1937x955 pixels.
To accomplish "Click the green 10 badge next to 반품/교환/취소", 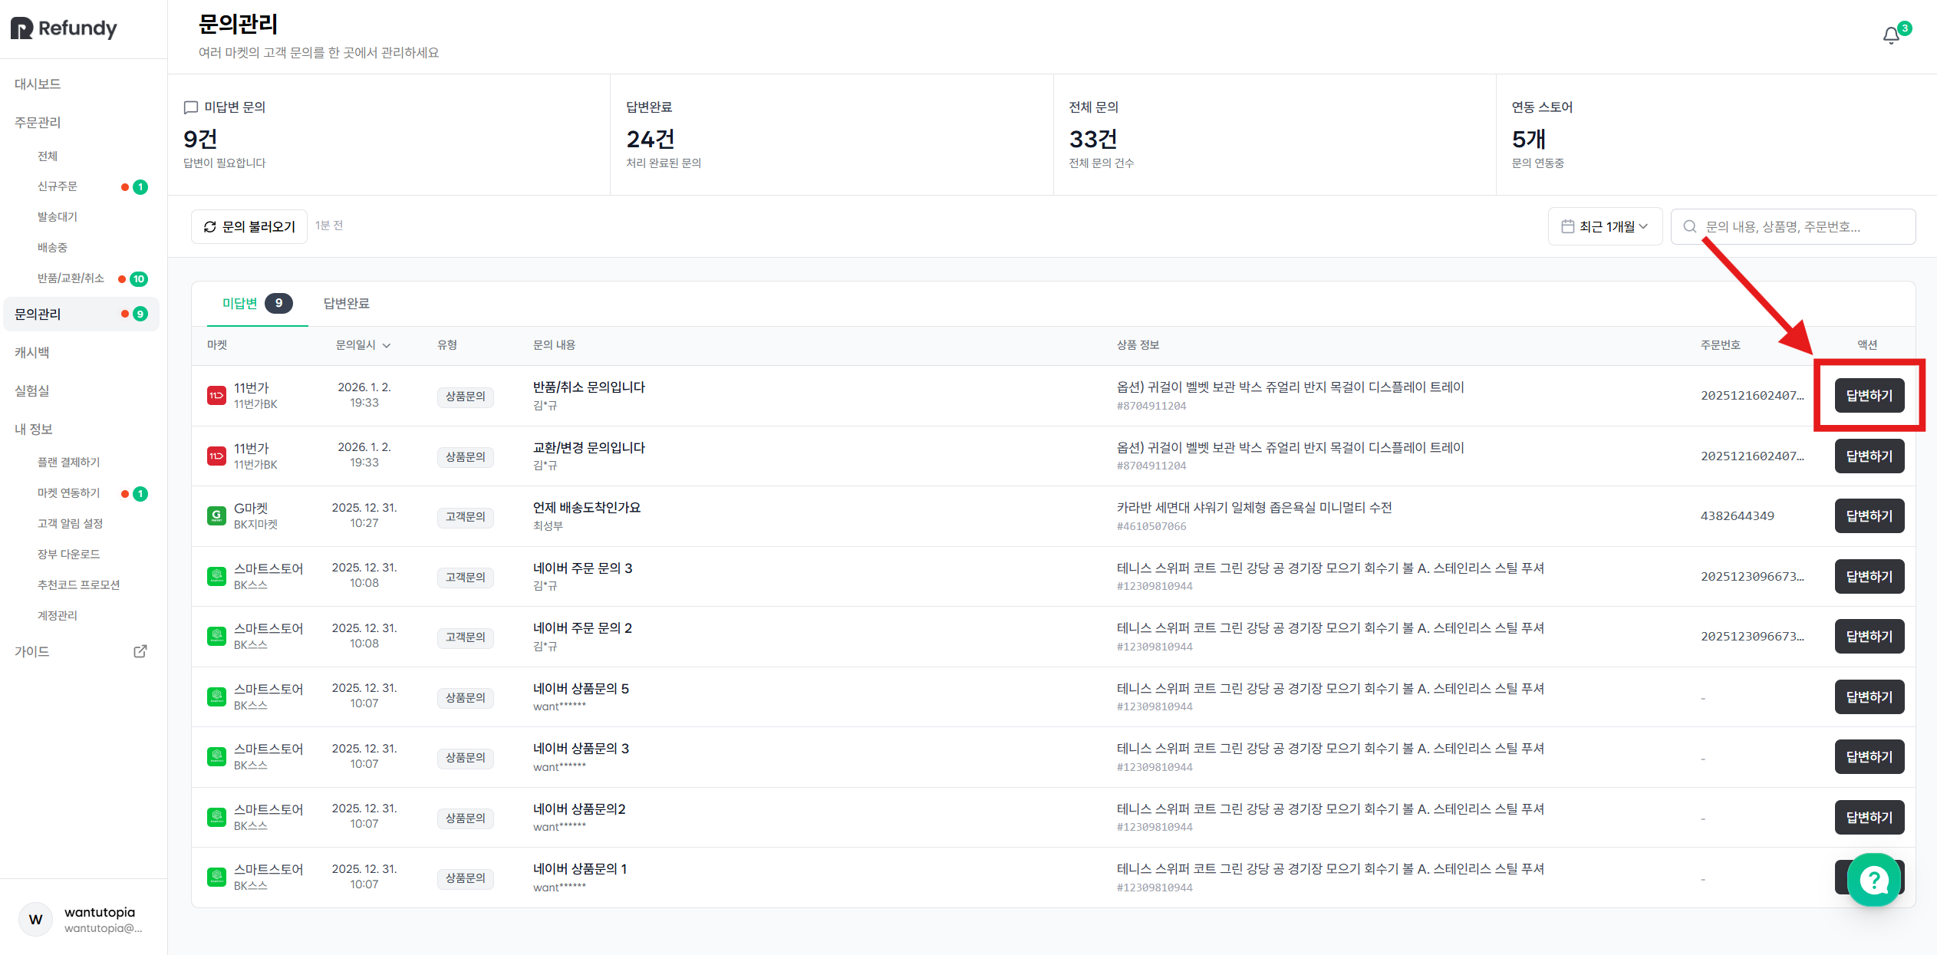I will pyautogui.click(x=139, y=279).
